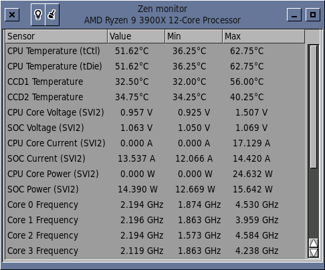Click the scrollbar up arrow
325x270 pixels.
coord(314,243)
